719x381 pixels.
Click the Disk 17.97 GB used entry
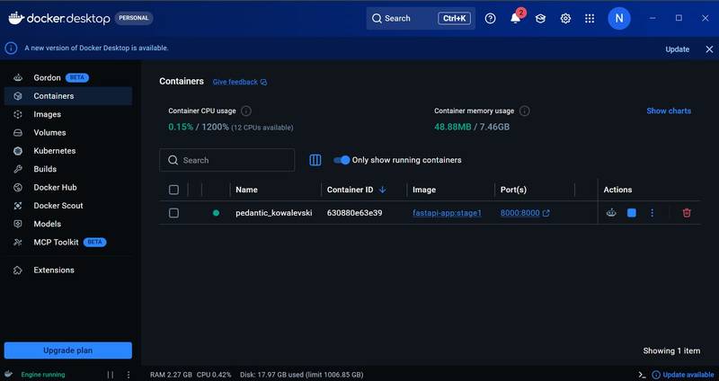click(302, 375)
